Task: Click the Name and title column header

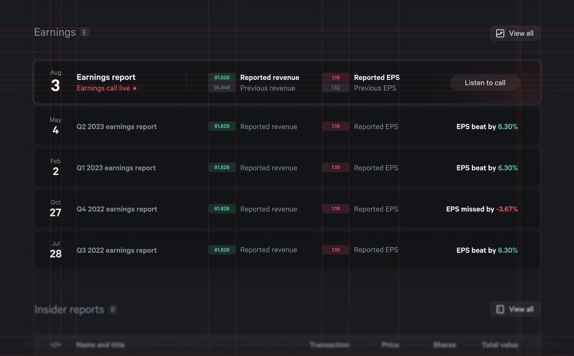Action: point(100,345)
